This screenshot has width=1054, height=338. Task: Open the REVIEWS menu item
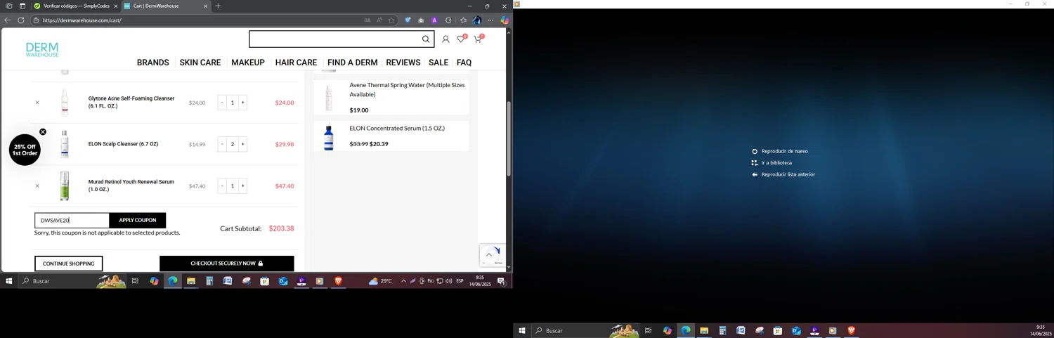pos(403,63)
